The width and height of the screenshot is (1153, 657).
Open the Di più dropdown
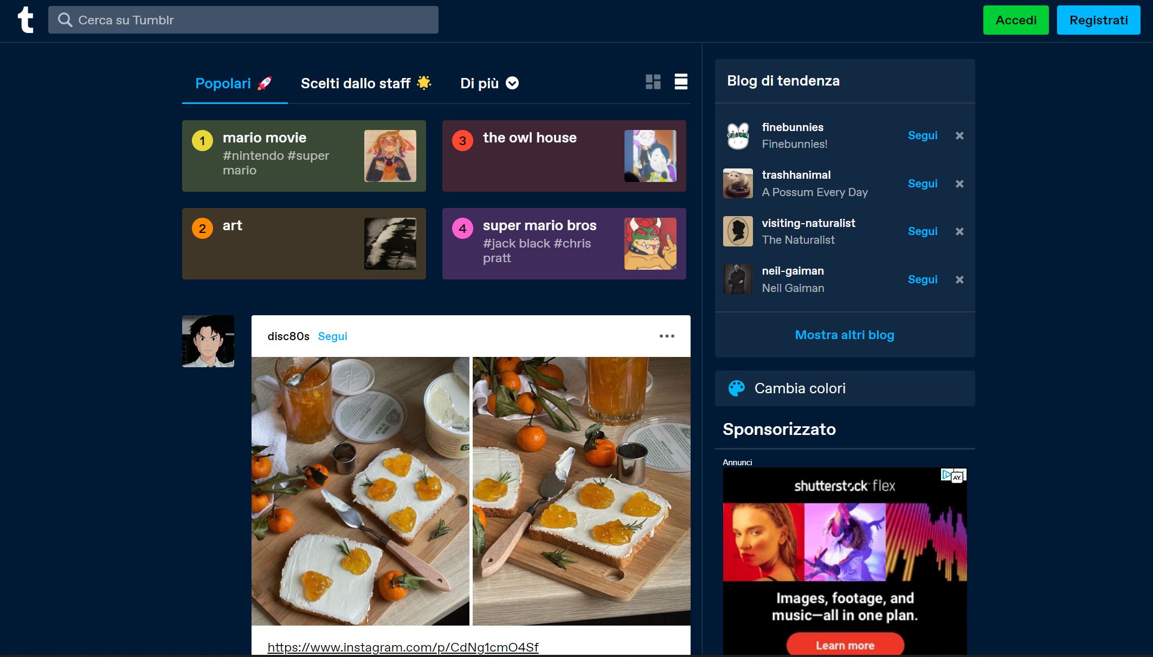pyautogui.click(x=488, y=83)
